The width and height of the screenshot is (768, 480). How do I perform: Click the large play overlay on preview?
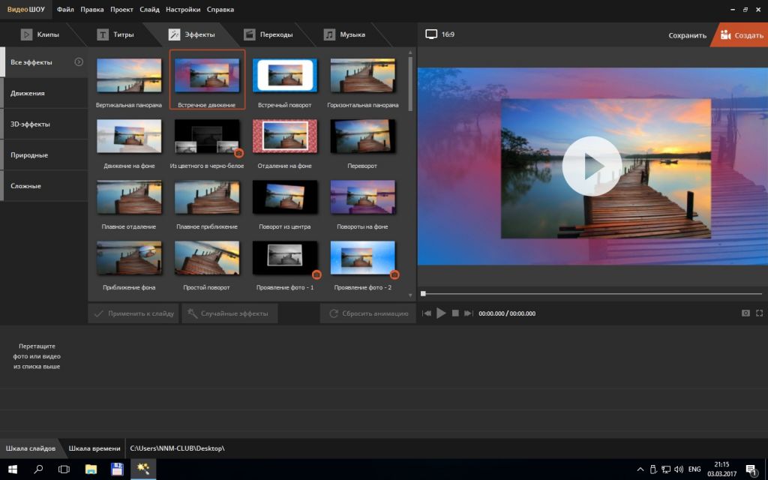[x=592, y=166]
